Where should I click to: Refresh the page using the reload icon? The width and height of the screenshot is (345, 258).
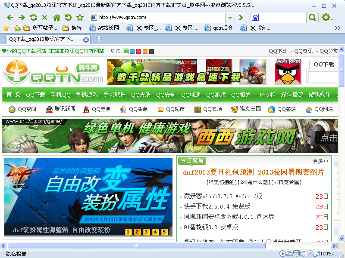(34, 17)
